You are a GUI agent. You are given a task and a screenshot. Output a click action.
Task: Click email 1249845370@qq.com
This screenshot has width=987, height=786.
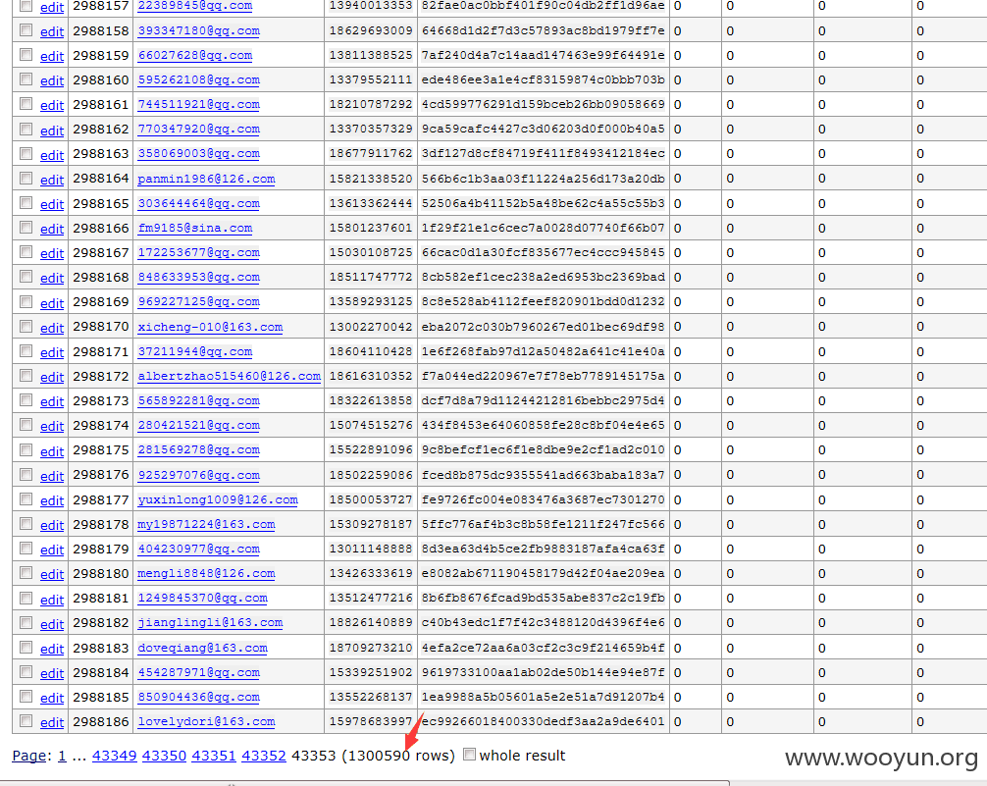pos(203,598)
